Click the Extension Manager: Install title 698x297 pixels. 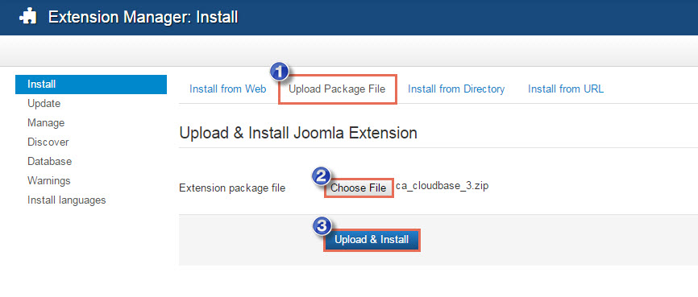point(143,18)
